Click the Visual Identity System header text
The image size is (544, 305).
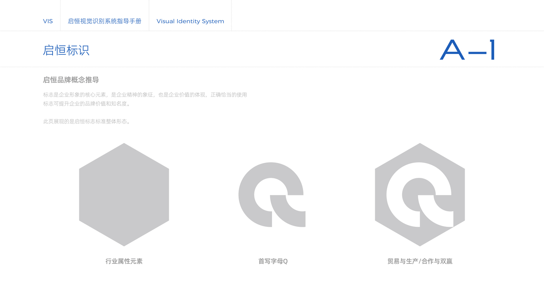(x=190, y=21)
